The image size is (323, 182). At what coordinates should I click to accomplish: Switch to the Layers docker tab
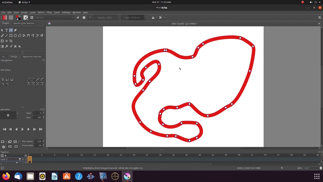point(4,57)
